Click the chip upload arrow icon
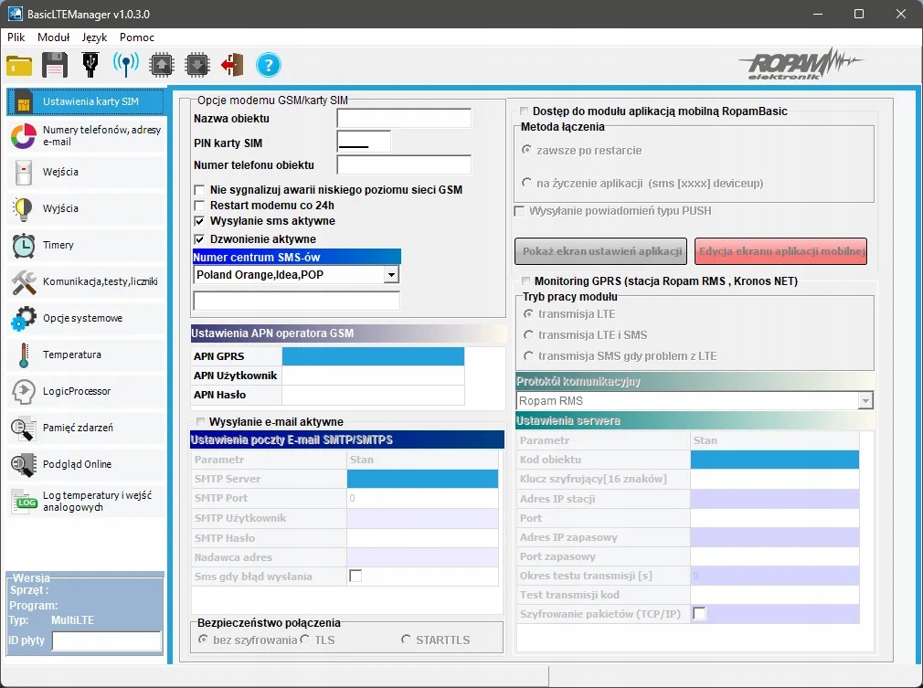Screen dimensions: 923x688 tap(161, 65)
